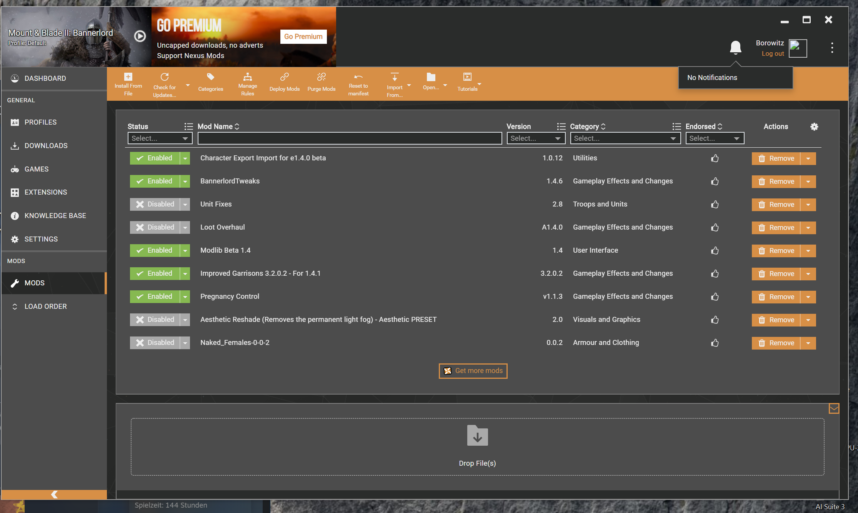Click Install From File toolbar icon
The height and width of the screenshot is (513, 858).
click(x=128, y=77)
